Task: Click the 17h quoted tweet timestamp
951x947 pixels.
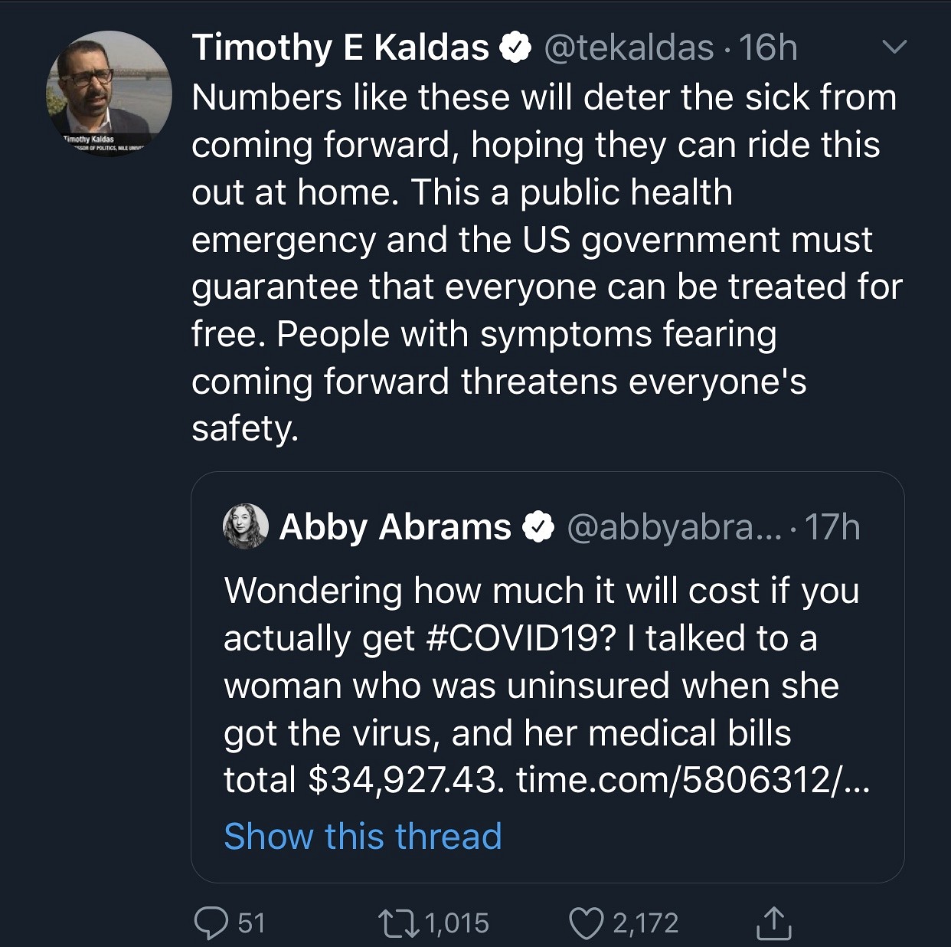Action: click(x=833, y=527)
